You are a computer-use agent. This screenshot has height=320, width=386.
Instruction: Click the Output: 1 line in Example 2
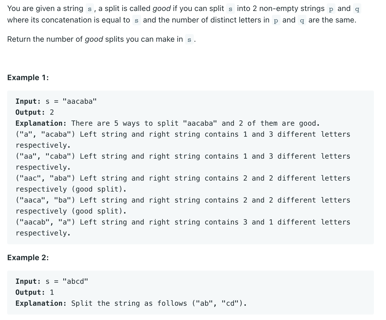pyautogui.click(x=35, y=292)
